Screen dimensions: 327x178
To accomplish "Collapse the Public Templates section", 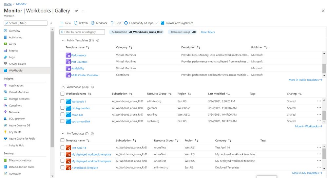I will tap(63, 40).
